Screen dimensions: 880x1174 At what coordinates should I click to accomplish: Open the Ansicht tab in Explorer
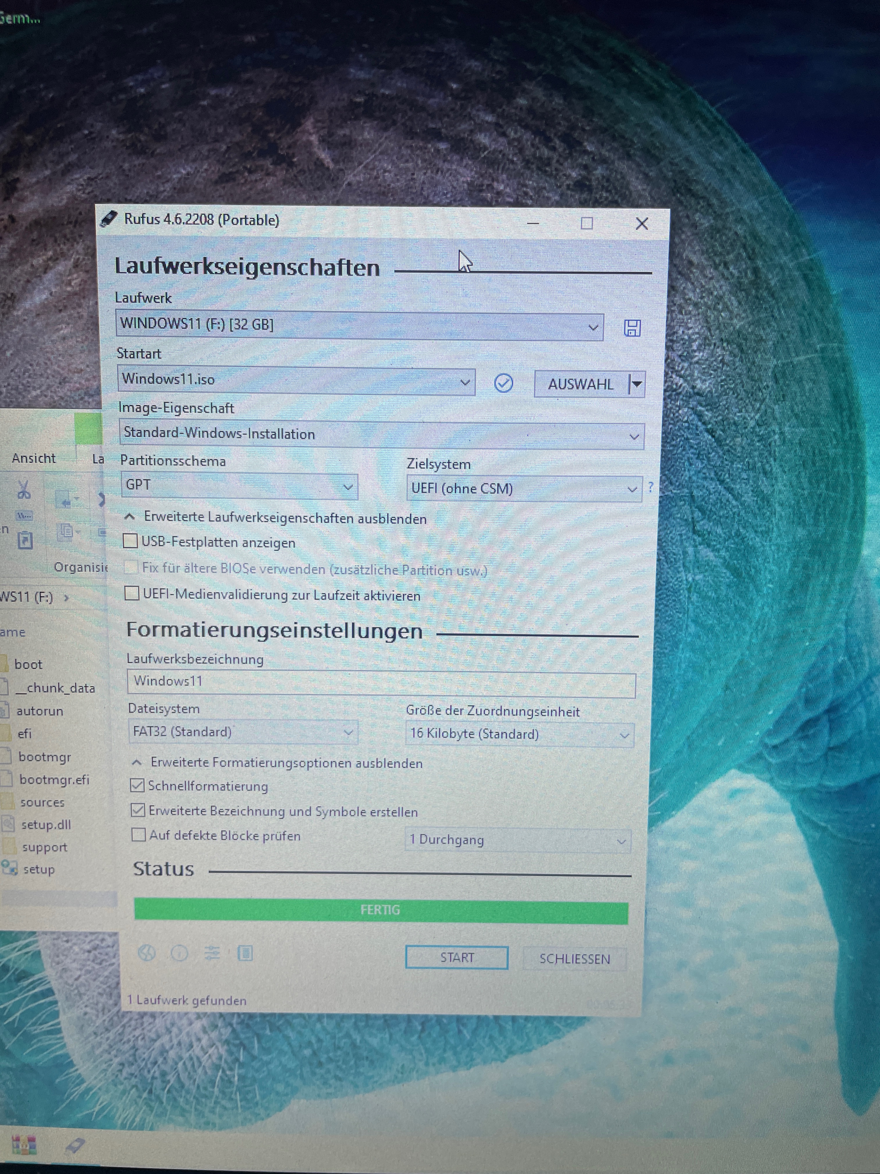pos(33,458)
